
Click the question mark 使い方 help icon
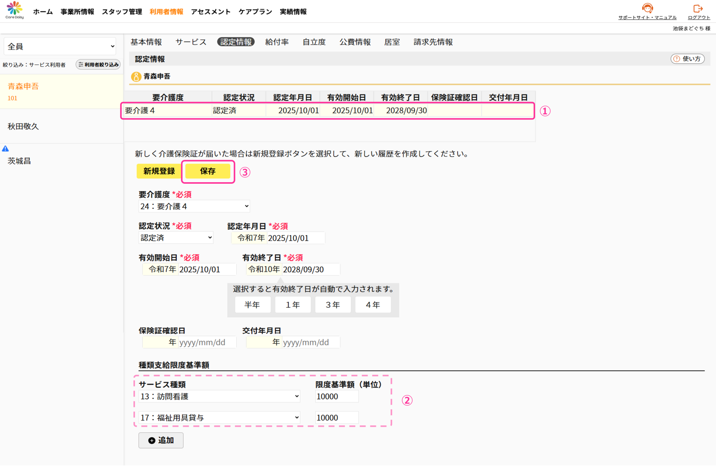click(x=676, y=59)
